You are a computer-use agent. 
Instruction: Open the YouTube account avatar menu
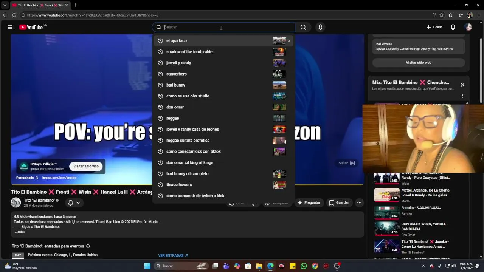point(468,27)
